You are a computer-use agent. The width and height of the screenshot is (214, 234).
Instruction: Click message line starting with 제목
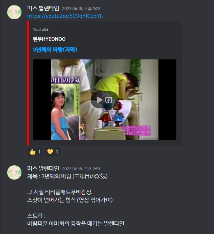pos(67,176)
